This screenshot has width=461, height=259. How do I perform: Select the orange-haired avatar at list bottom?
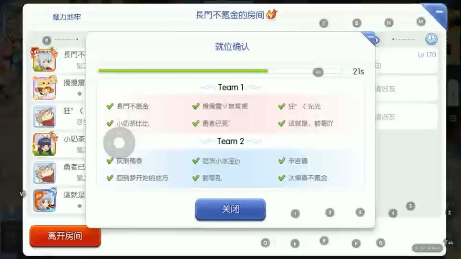(44, 200)
